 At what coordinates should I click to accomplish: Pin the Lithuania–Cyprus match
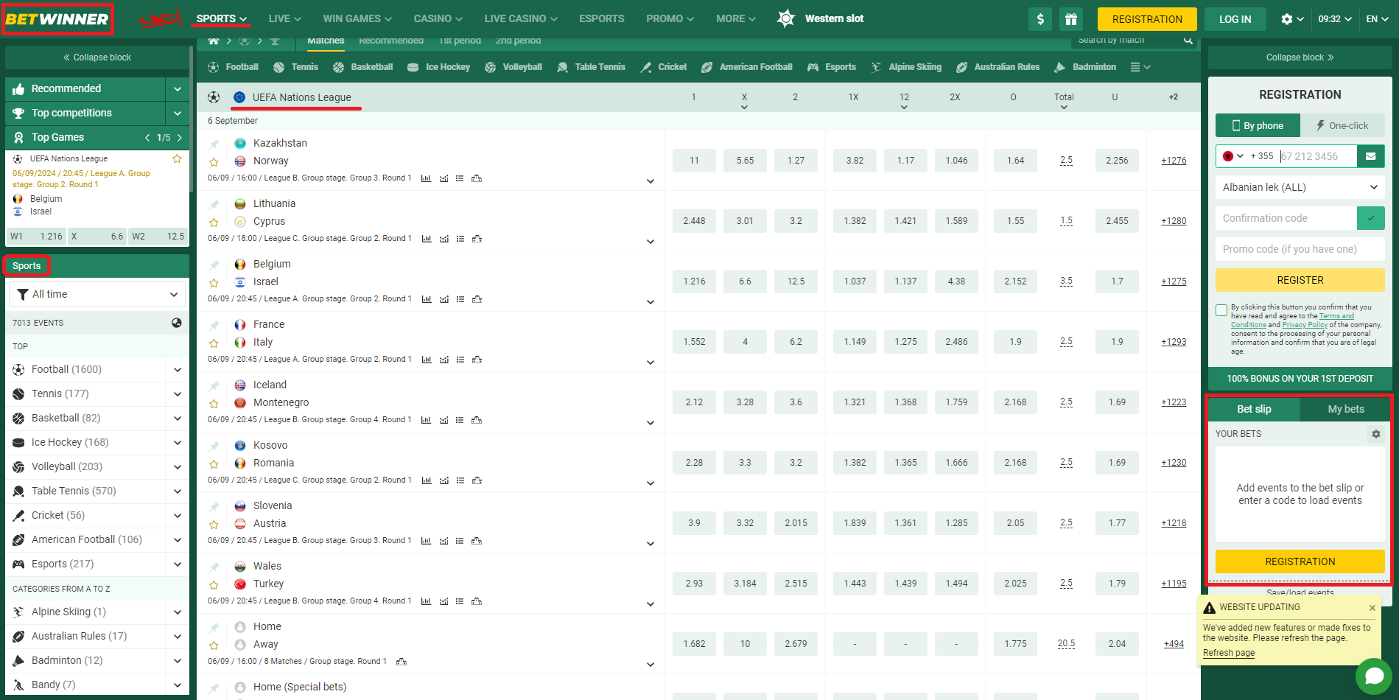pos(214,204)
